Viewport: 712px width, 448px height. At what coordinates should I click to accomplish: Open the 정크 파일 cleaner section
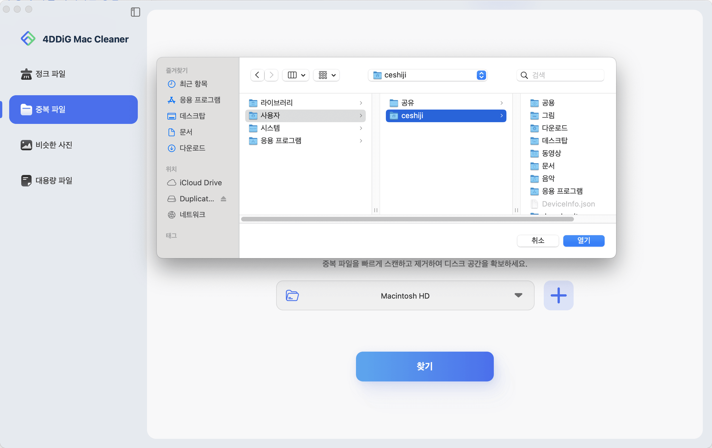(x=50, y=74)
